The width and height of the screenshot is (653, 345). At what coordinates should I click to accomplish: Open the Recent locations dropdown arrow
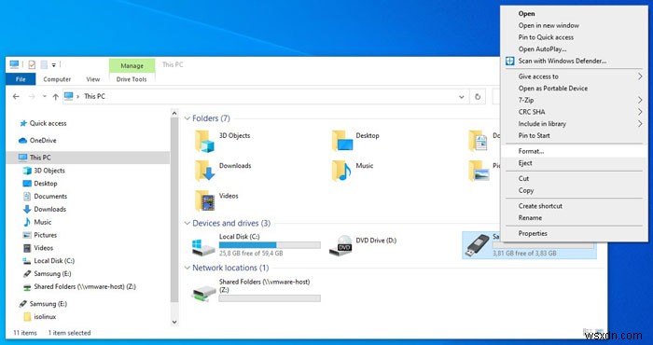point(45,97)
